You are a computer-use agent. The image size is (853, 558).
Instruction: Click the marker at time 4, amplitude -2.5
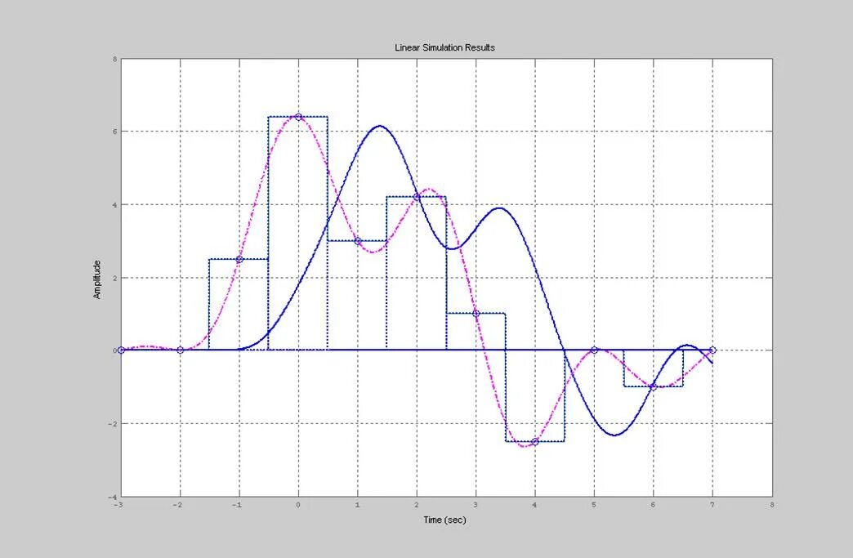point(534,440)
